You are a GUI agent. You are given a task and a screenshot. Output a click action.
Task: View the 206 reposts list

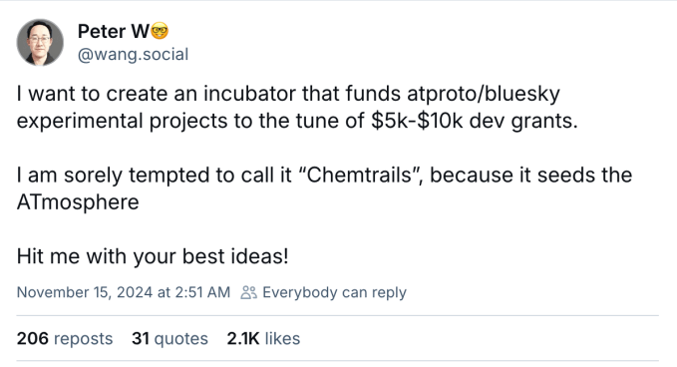pos(65,338)
